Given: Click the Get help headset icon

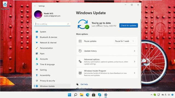Looking at the screenshot, I should tap(77, 84).
